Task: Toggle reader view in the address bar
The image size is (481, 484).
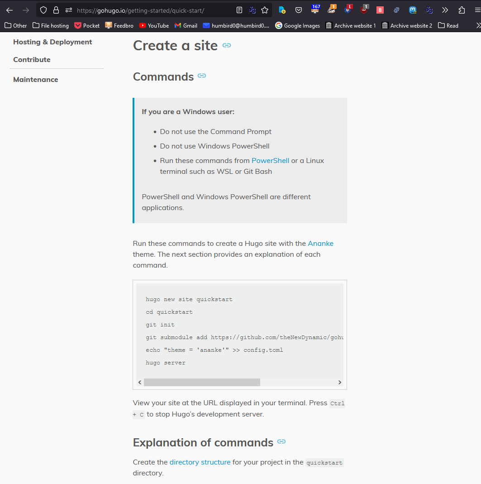Action: coord(239,10)
